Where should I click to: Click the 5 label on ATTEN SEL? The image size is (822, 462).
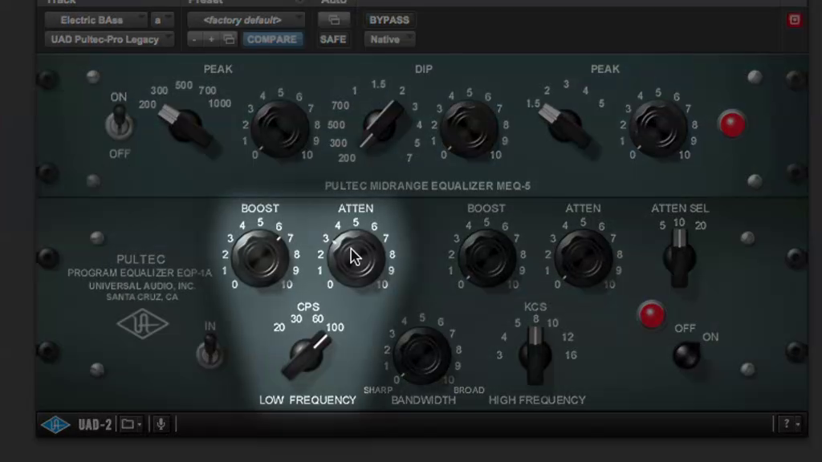[662, 225]
